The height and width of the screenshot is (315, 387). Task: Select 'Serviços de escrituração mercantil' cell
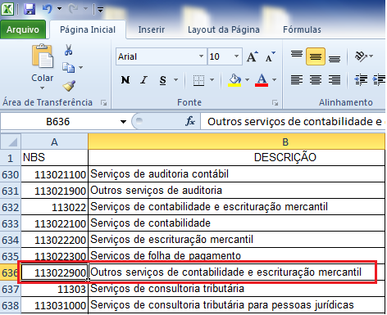pyautogui.click(x=236, y=240)
